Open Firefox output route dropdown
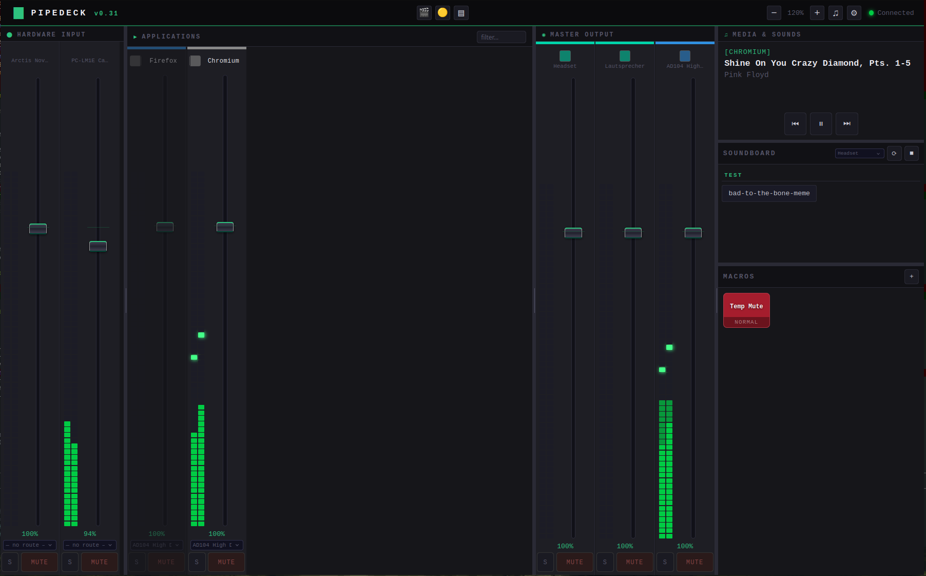 click(157, 545)
